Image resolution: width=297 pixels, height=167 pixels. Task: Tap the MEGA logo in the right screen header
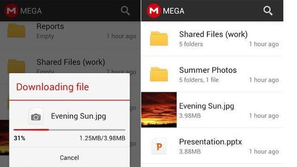[x=154, y=11]
